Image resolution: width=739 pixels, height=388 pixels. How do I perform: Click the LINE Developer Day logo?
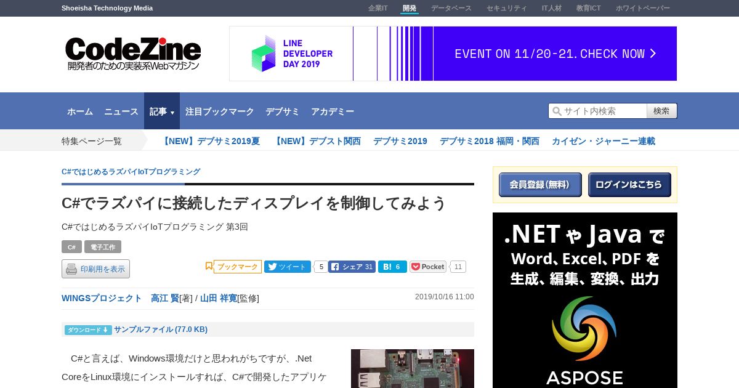[291, 54]
